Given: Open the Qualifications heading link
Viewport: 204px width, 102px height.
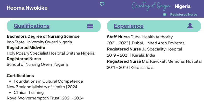Looking at the screenshot, I should pos(32,26).
